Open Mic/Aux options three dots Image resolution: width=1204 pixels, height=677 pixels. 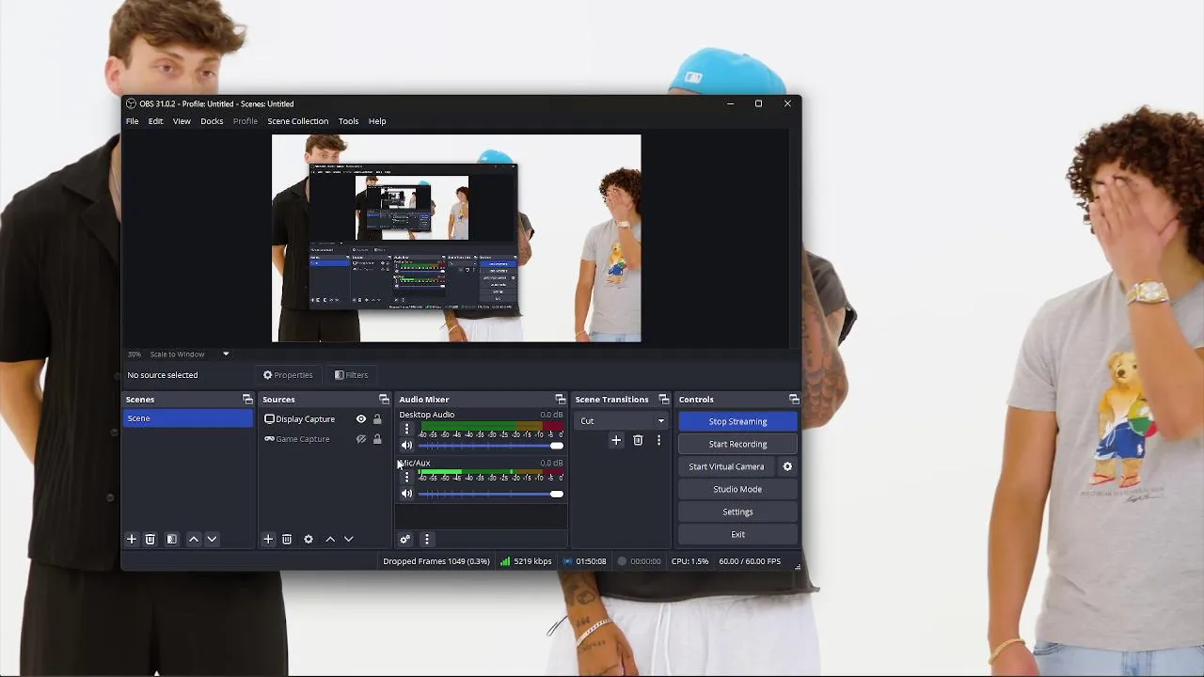tap(406, 477)
